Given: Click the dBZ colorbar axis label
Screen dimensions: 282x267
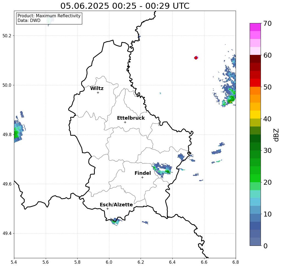Looking at the screenshot, I should (276, 135).
